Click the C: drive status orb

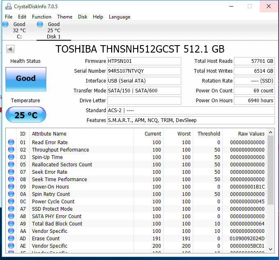click(5, 25)
